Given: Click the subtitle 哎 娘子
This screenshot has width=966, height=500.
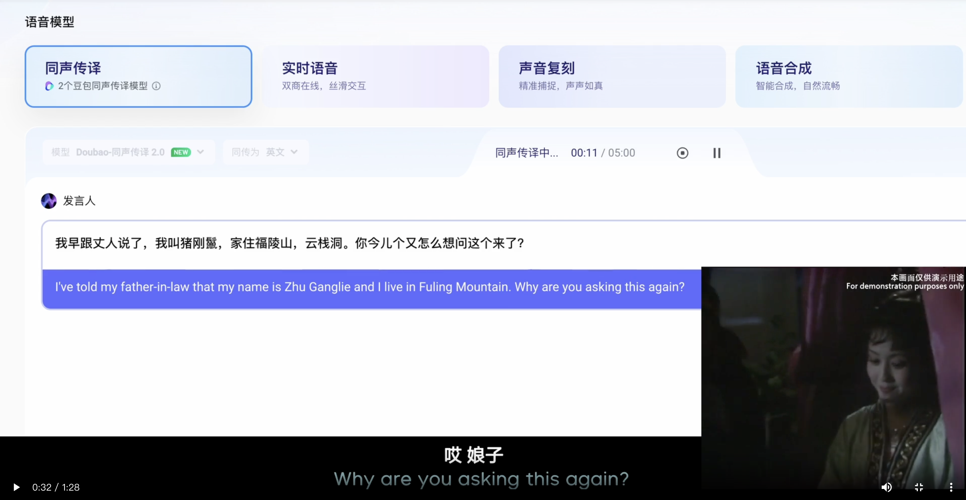Looking at the screenshot, I should coord(474,455).
